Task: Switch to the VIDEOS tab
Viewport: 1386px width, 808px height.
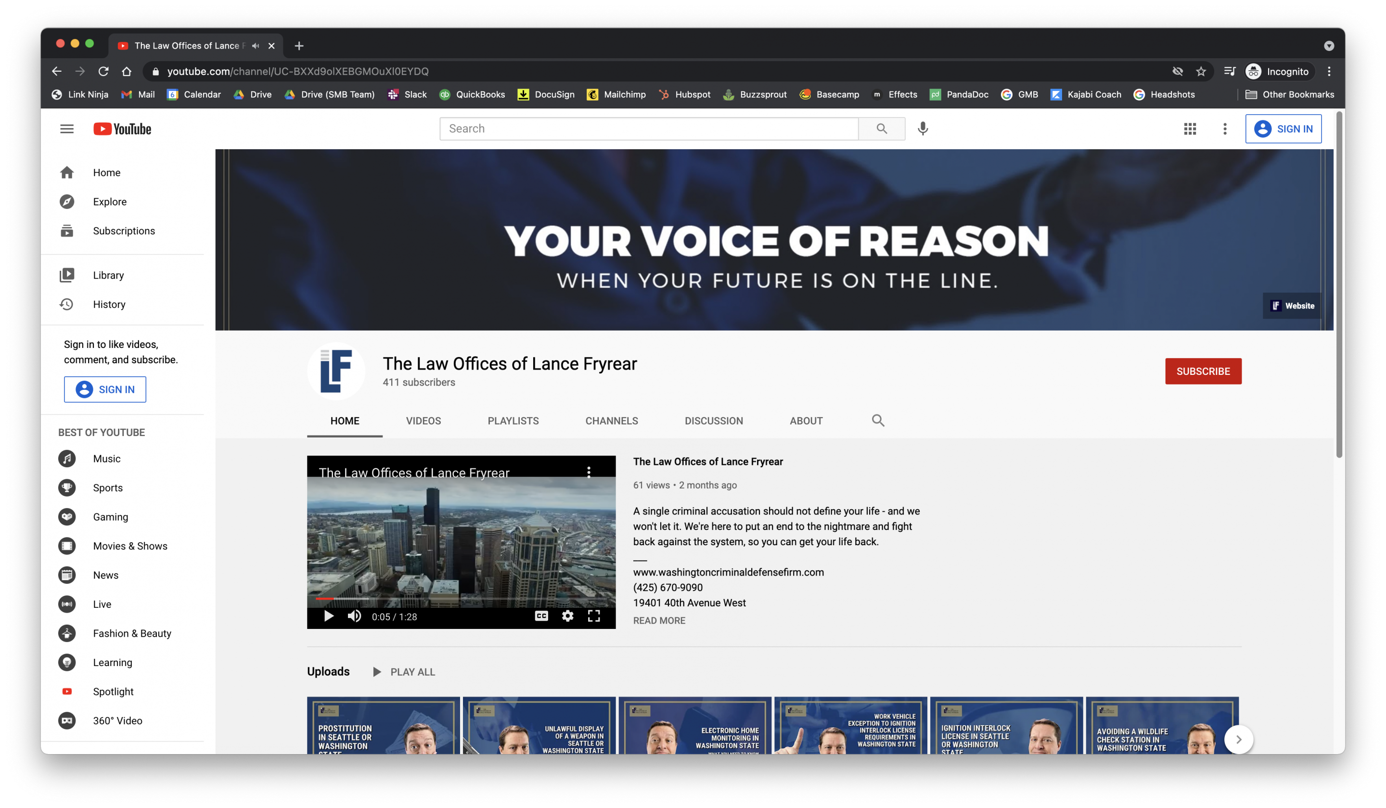Action: 423,421
